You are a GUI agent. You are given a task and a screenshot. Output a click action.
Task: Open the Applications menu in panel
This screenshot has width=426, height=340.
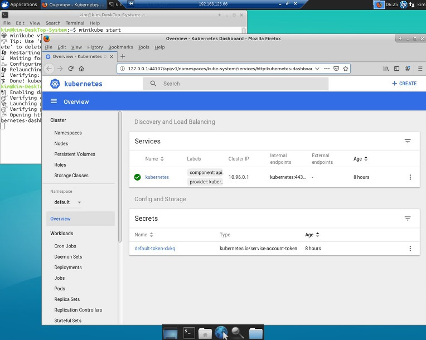click(19, 4)
